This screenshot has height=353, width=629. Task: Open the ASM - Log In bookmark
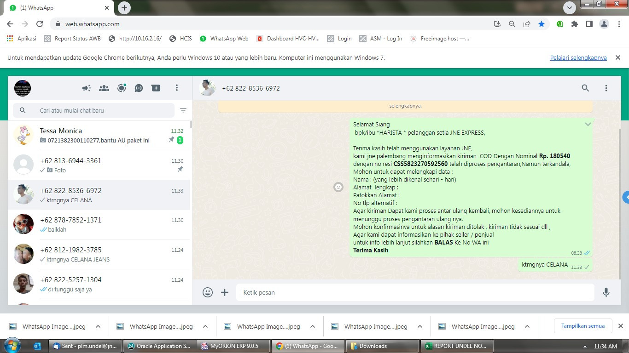[x=380, y=39]
